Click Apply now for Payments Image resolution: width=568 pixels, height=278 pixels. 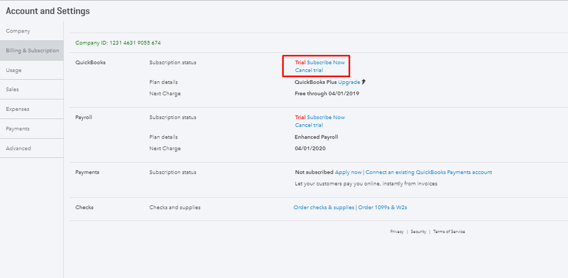point(348,172)
